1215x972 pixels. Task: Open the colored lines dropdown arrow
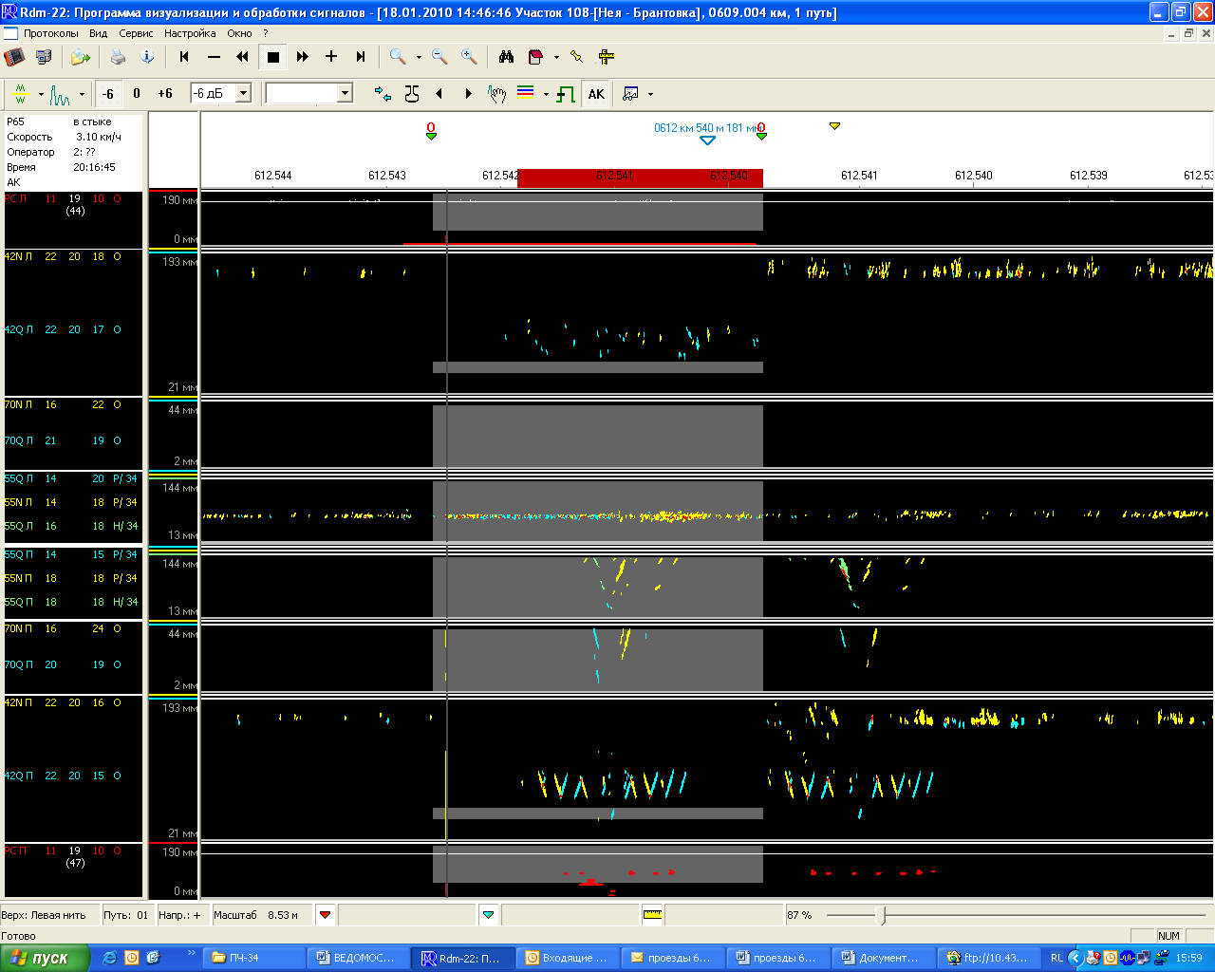(x=546, y=94)
